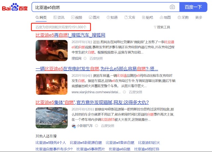This screenshot has height=152, width=212.
Task: Search related 比亚迪e5烧灯泡
Action: tap(147, 149)
